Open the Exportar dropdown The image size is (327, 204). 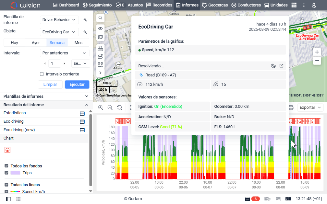(310, 108)
